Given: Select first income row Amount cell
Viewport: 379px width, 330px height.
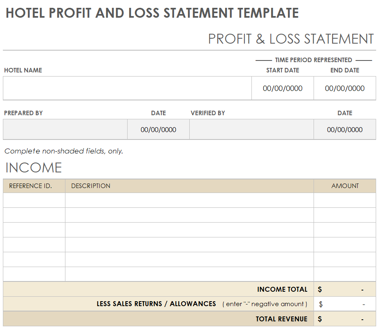Looking at the screenshot, I should coord(345,200).
